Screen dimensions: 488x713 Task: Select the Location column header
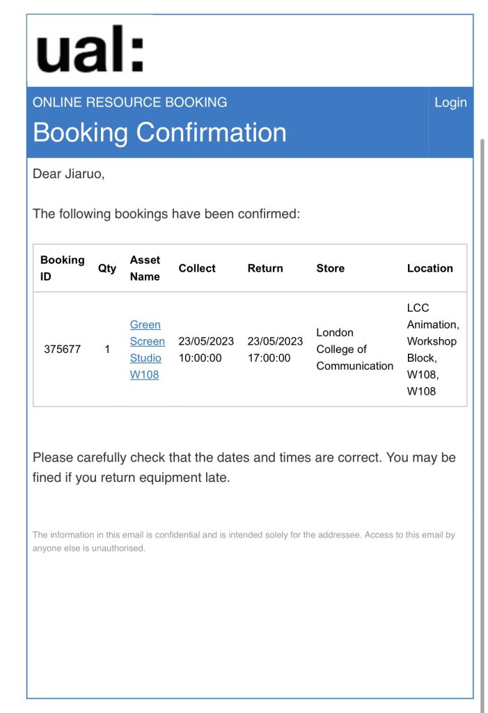(430, 268)
